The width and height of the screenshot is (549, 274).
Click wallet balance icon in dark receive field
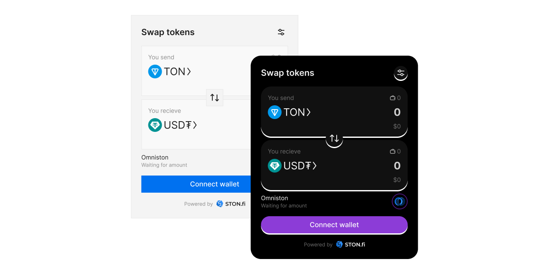coord(392,152)
